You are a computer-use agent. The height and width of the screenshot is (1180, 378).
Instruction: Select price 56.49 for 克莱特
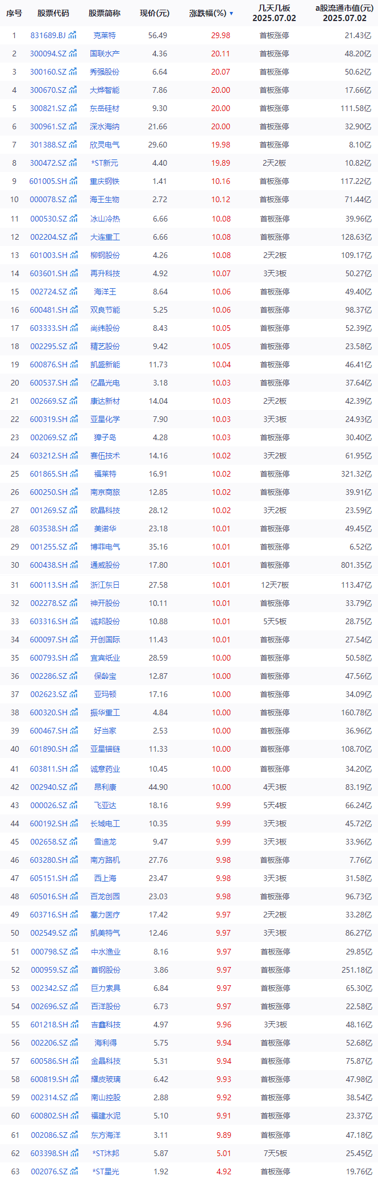(157, 35)
